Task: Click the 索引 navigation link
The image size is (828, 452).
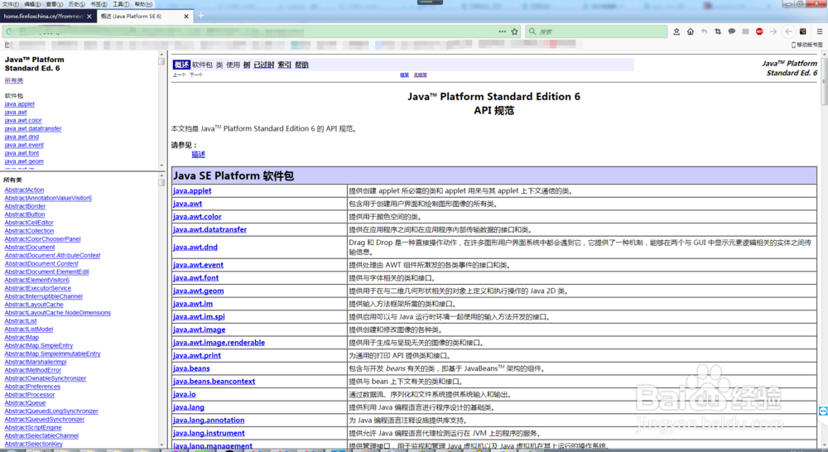Action: click(285, 65)
